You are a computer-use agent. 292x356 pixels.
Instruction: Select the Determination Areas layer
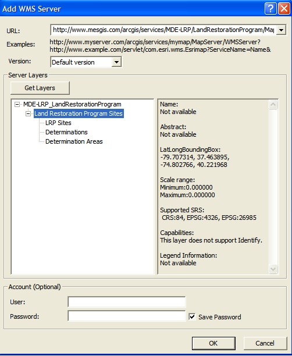[74, 141]
